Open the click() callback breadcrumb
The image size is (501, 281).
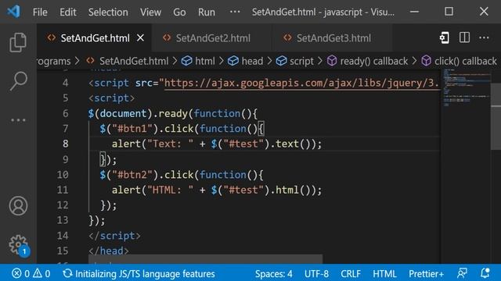465,61
